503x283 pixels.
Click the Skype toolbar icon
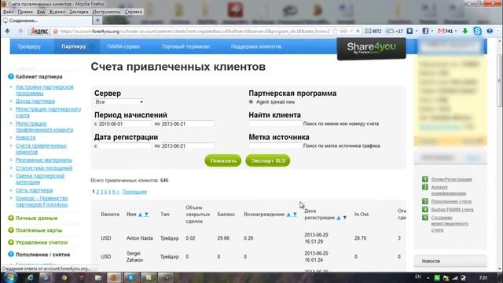click(477, 31)
